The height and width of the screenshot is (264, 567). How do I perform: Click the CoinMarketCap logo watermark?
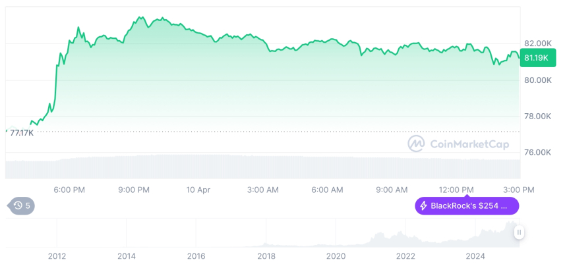point(416,144)
